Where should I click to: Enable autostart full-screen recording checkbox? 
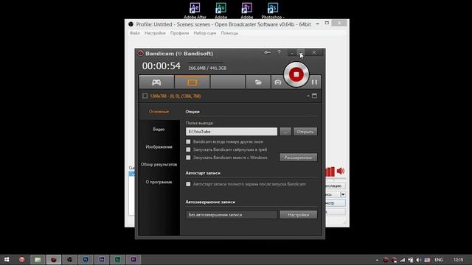click(x=188, y=184)
